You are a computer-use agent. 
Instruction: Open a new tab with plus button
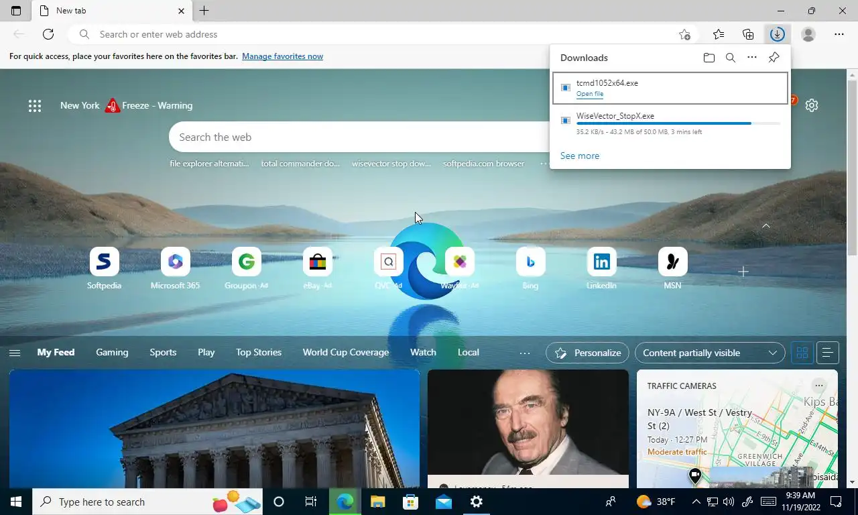click(204, 11)
